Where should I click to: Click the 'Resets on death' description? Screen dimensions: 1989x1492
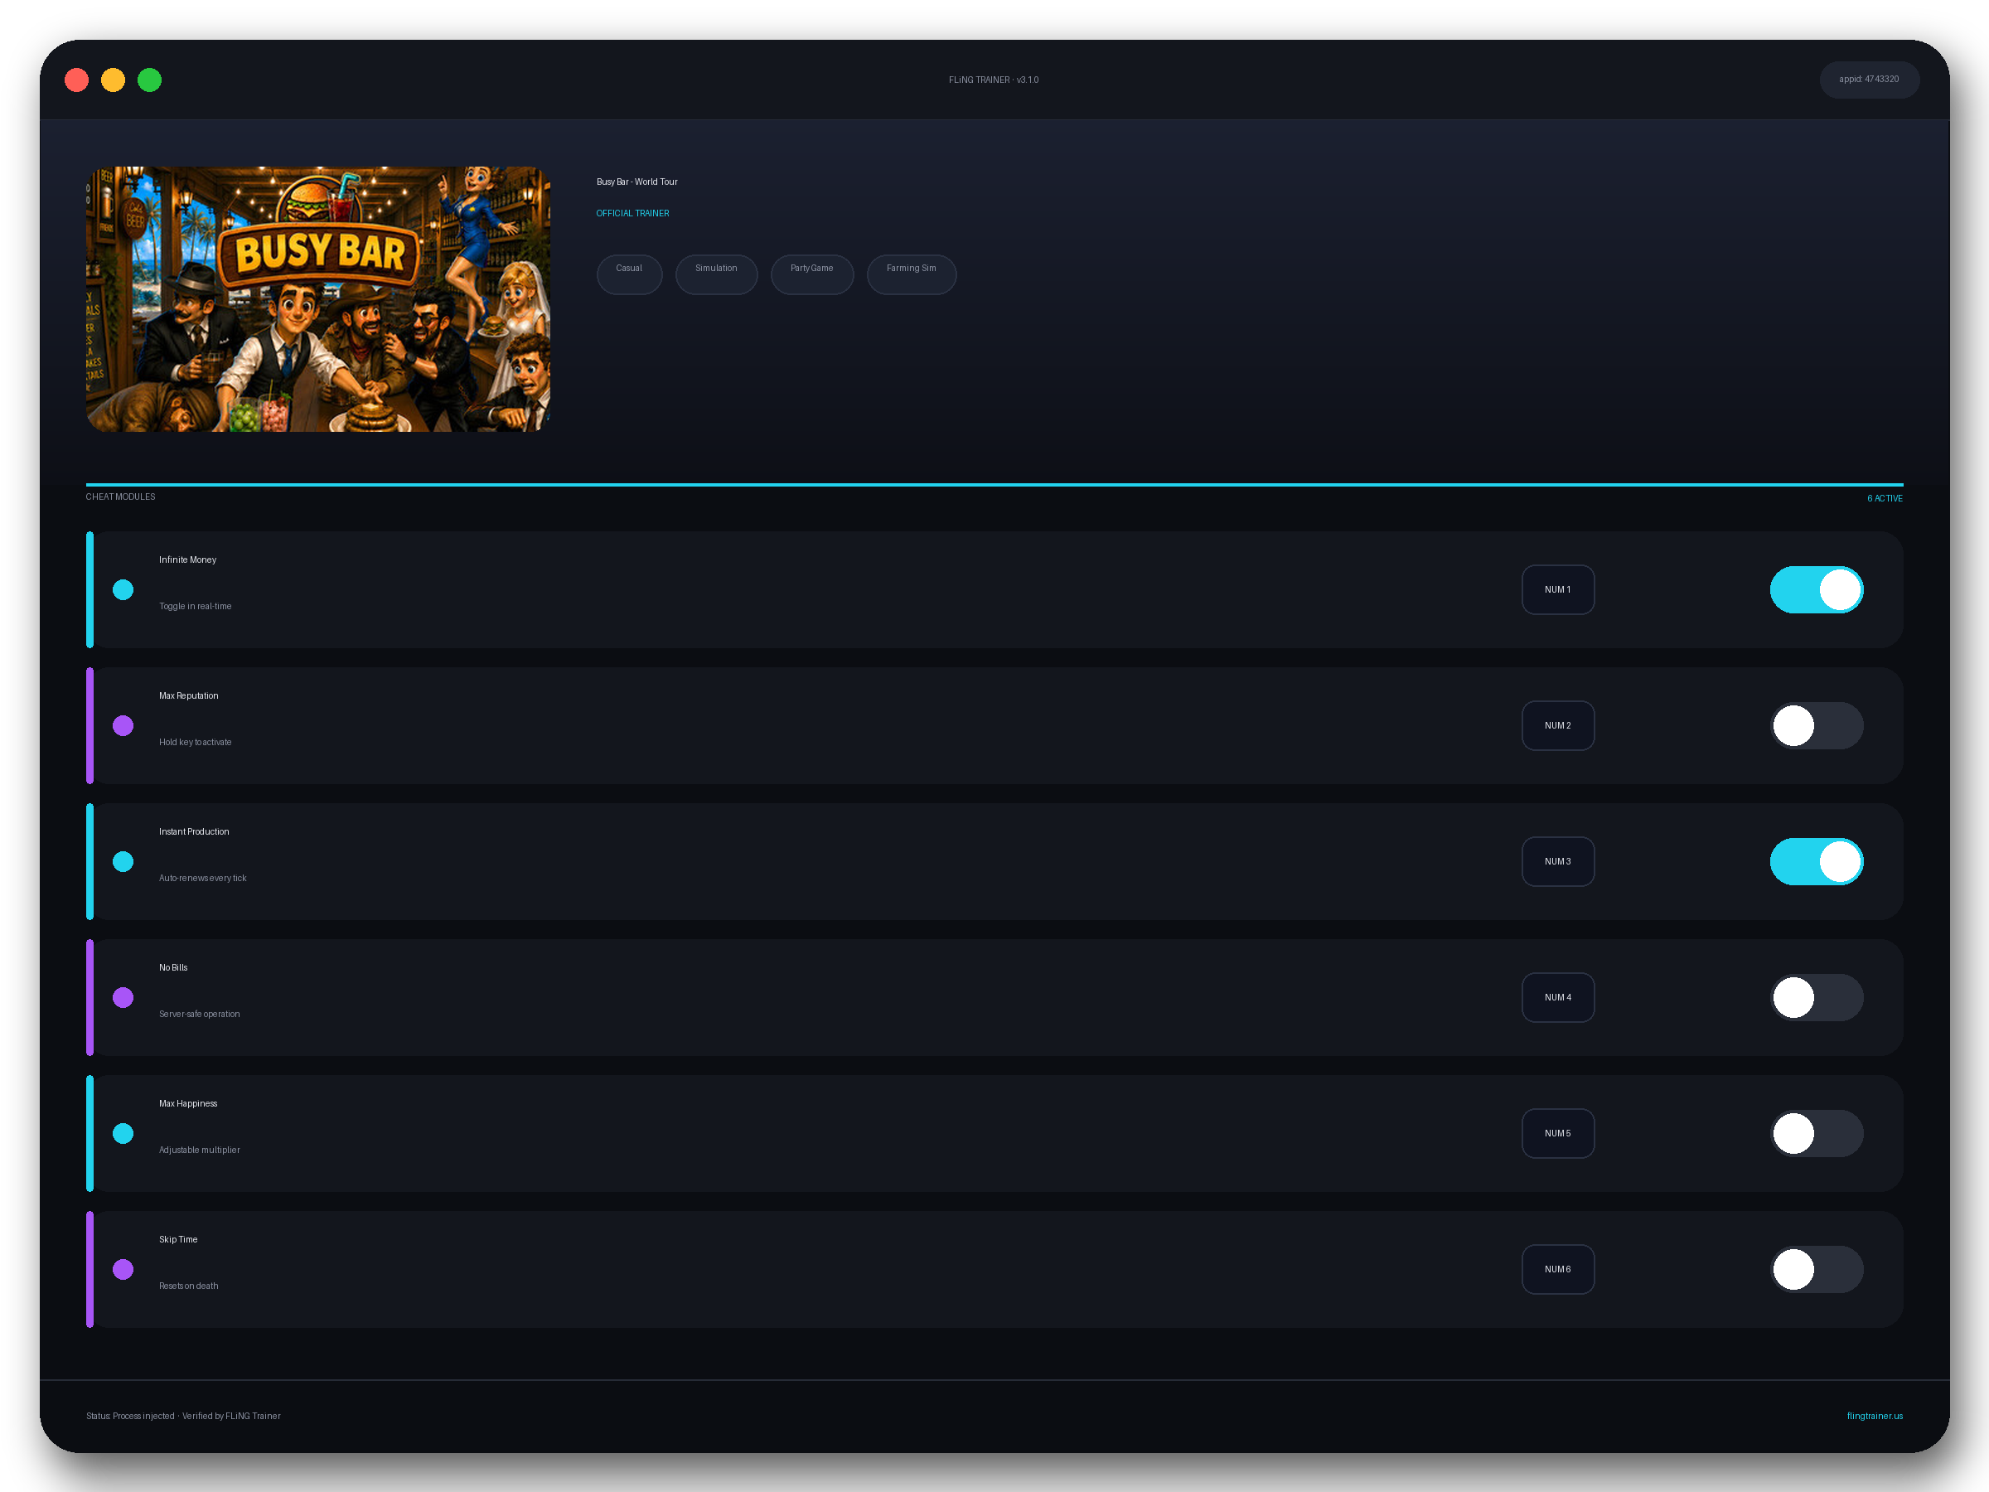coord(189,1285)
